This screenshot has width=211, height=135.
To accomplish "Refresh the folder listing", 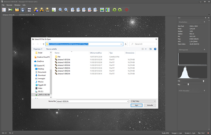I will click(x=126, y=44).
